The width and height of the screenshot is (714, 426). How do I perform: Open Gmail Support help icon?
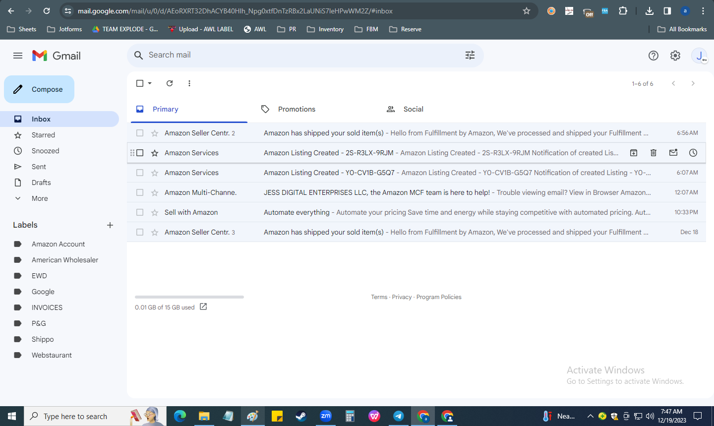(x=654, y=56)
